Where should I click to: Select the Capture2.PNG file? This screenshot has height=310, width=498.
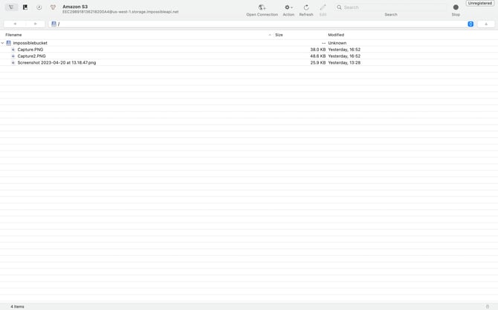tap(31, 56)
